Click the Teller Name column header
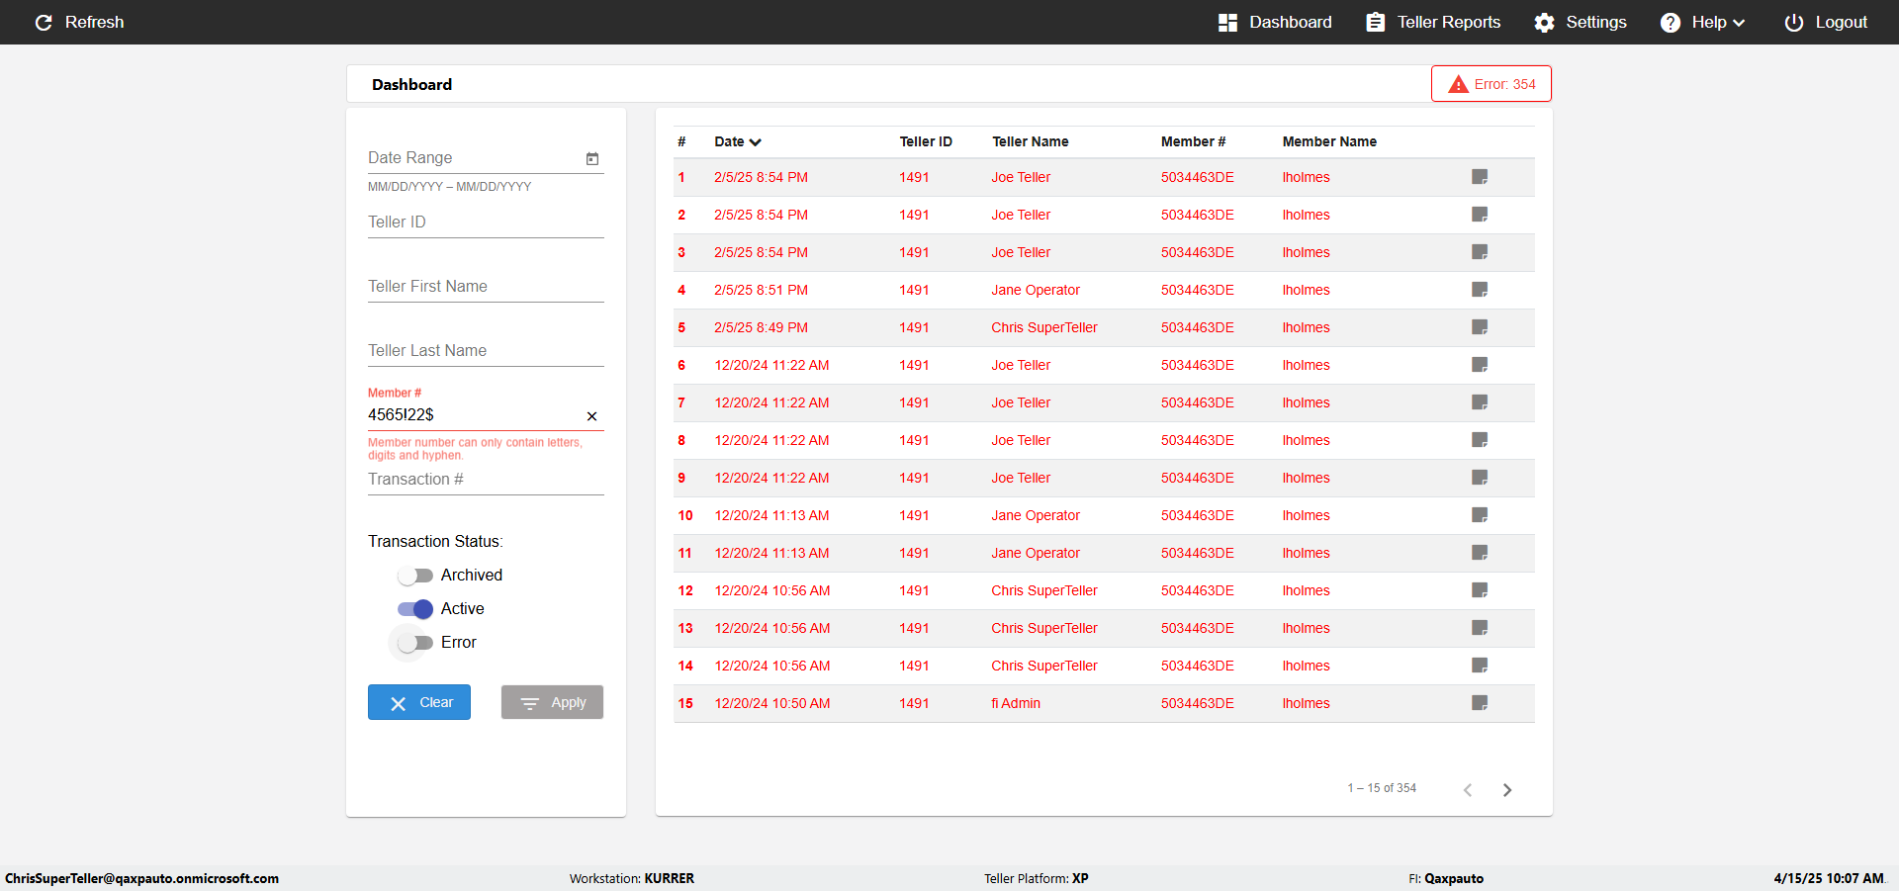 1031,141
